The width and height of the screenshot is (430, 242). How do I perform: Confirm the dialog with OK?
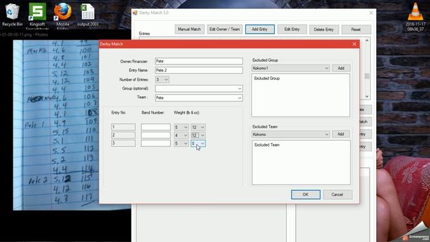pos(306,194)
